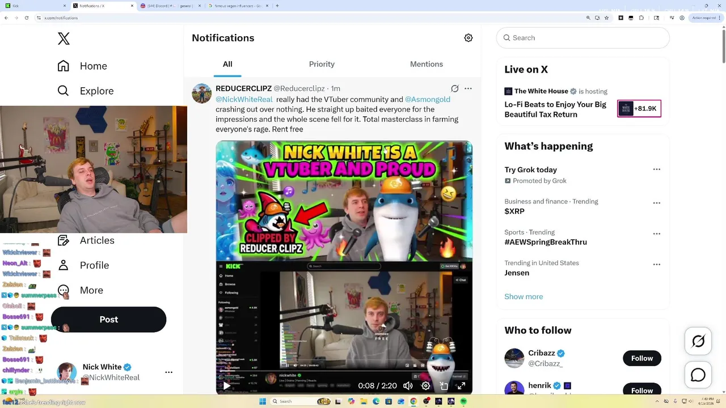726x408 pixels.
Task: Open account menu next to Nick White
Action: tap(168, 372)
